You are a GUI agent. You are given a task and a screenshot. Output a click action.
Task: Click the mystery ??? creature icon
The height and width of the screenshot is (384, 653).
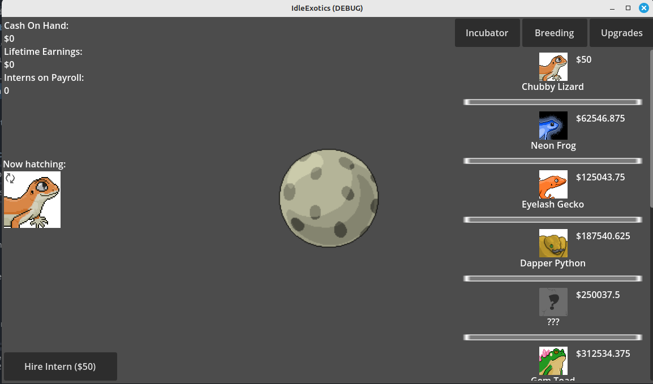[553, 301]
